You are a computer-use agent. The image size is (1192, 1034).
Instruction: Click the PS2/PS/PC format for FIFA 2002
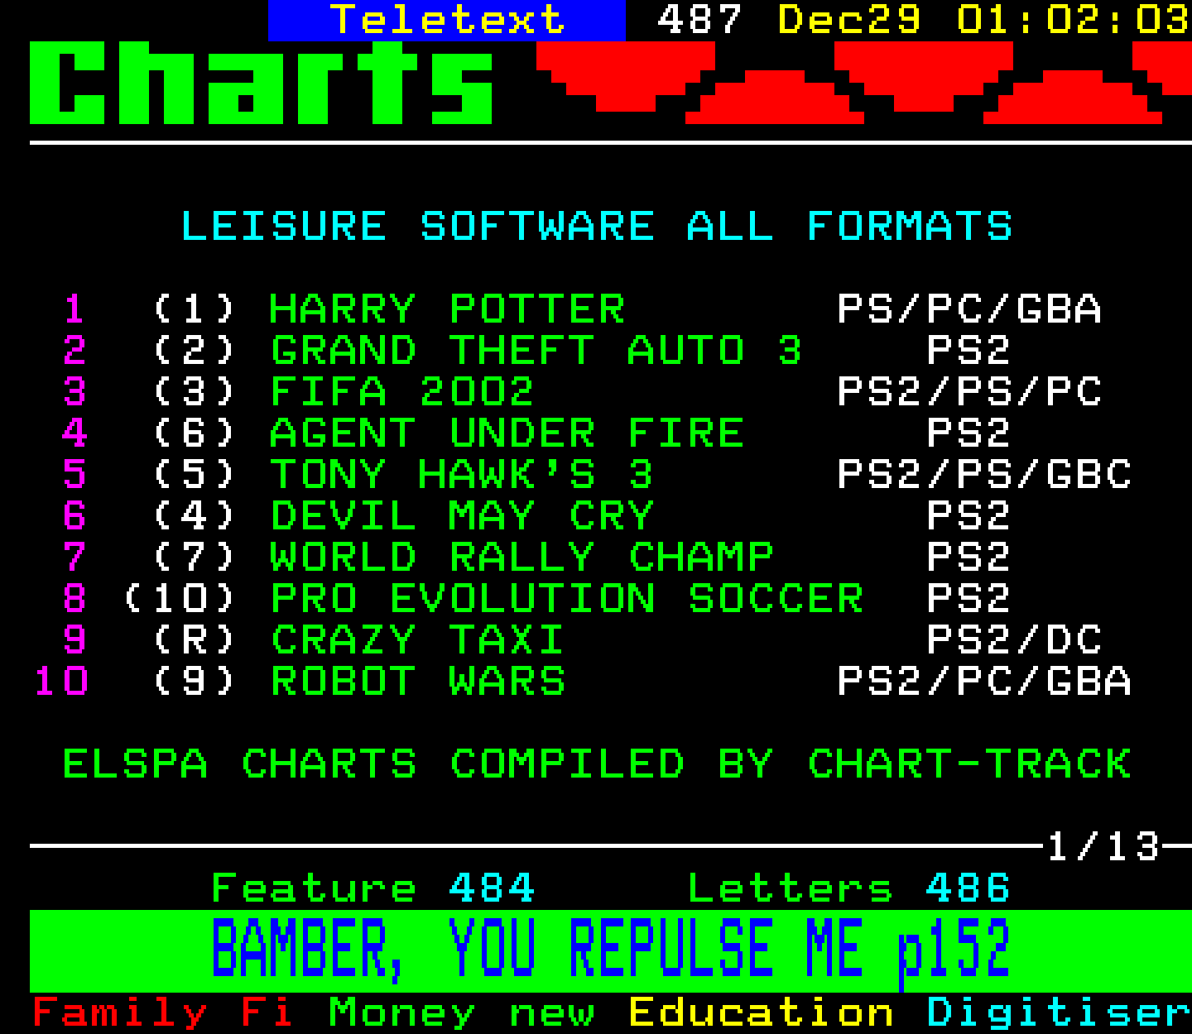969,392
